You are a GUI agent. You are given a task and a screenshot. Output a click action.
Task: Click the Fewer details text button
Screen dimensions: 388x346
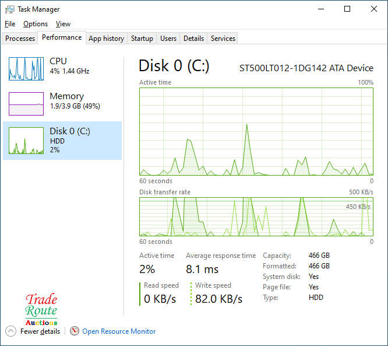click(x=40, y=331)
